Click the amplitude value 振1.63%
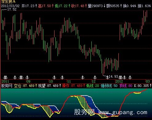 pos(144,6)
